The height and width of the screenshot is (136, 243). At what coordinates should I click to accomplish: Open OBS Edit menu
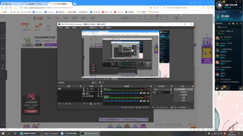click(x=67, y=28)
